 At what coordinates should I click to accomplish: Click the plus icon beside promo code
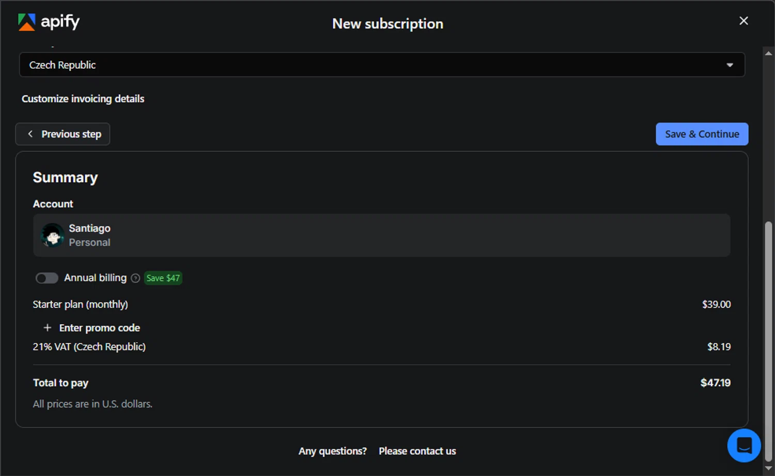click(x=48, y=328)
